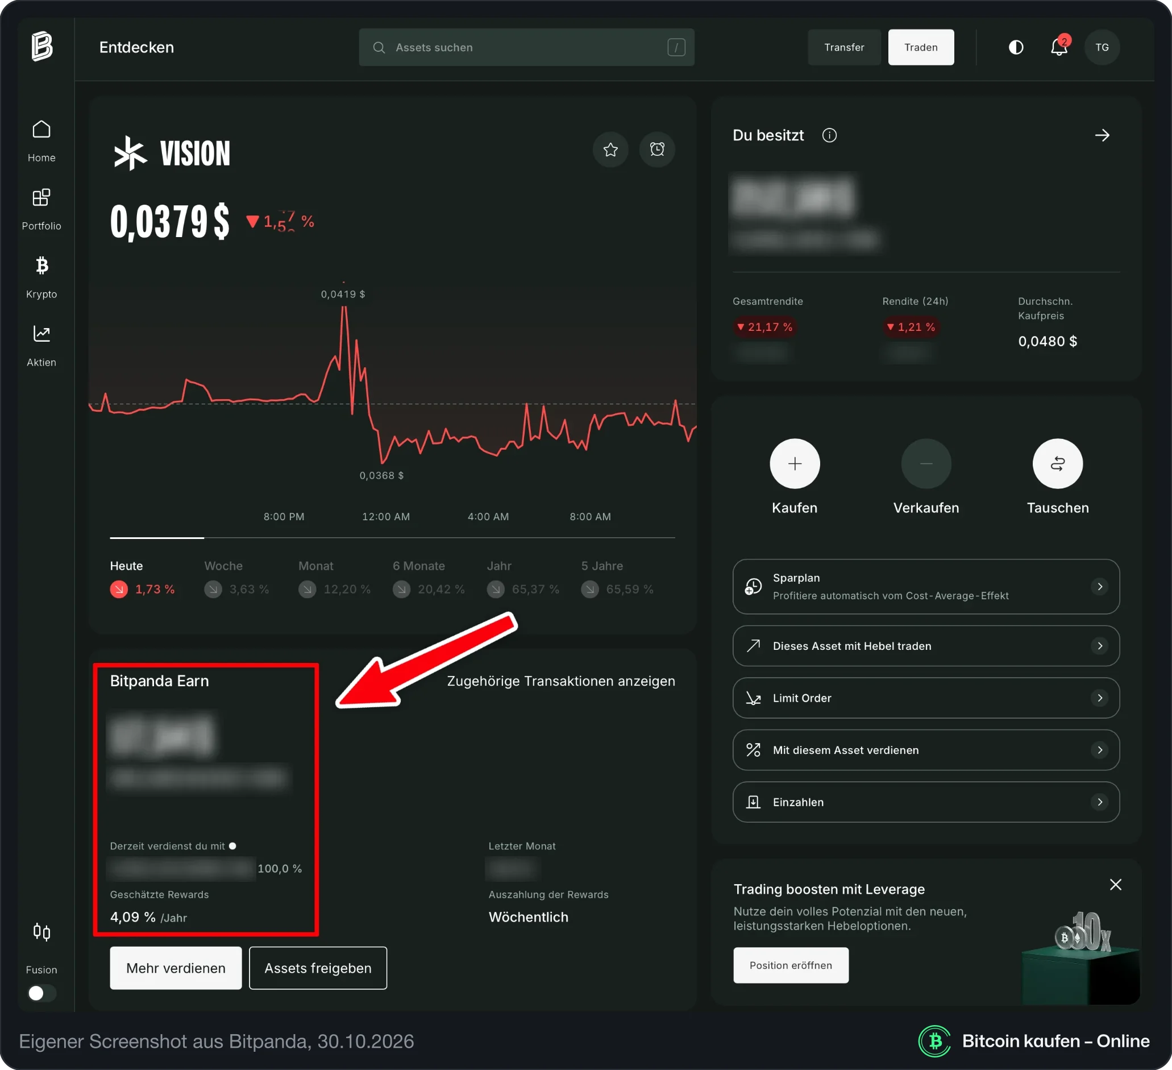The width and height of the screenshot is (1172, 1070).
Task: Click the 0,0480 $ Durchschn. Kaufpreis value
Action: [1048, 341]
